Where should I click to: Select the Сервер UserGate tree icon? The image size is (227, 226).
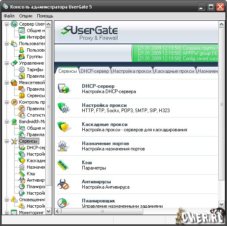pyautogui.click(x=14, y=24)
